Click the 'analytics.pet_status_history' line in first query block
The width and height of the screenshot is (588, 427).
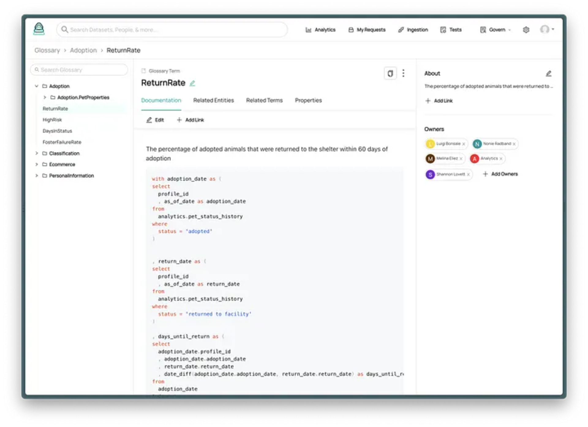(200, 216)
